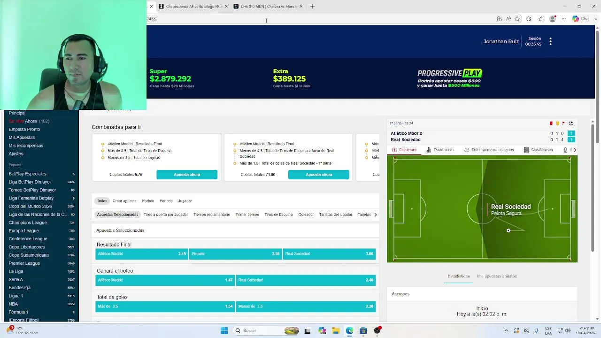Bet Más de 3.5 goals at 1.54

[x=165, y=307]
